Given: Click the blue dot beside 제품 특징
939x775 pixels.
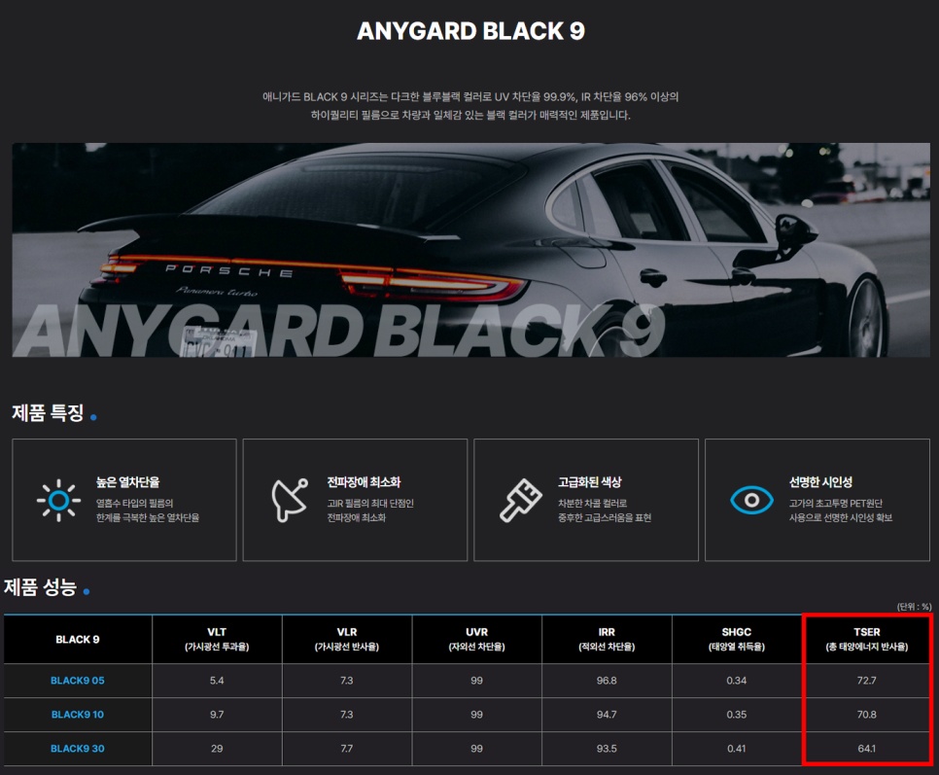Looking at the screenshot, I should [x=93, y=417].
